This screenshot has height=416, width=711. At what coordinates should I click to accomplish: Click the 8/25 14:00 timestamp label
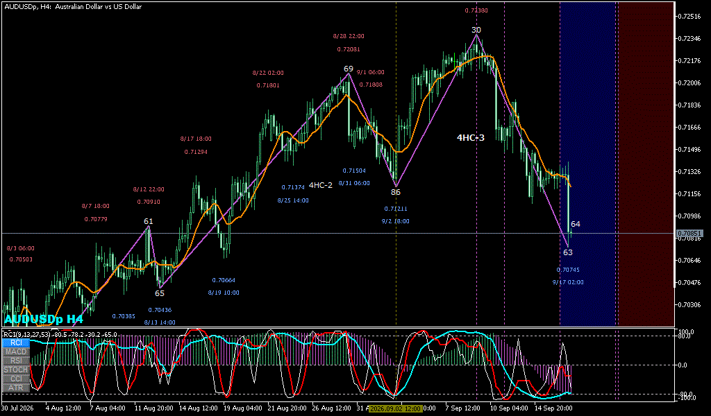(x=293, y=200)
